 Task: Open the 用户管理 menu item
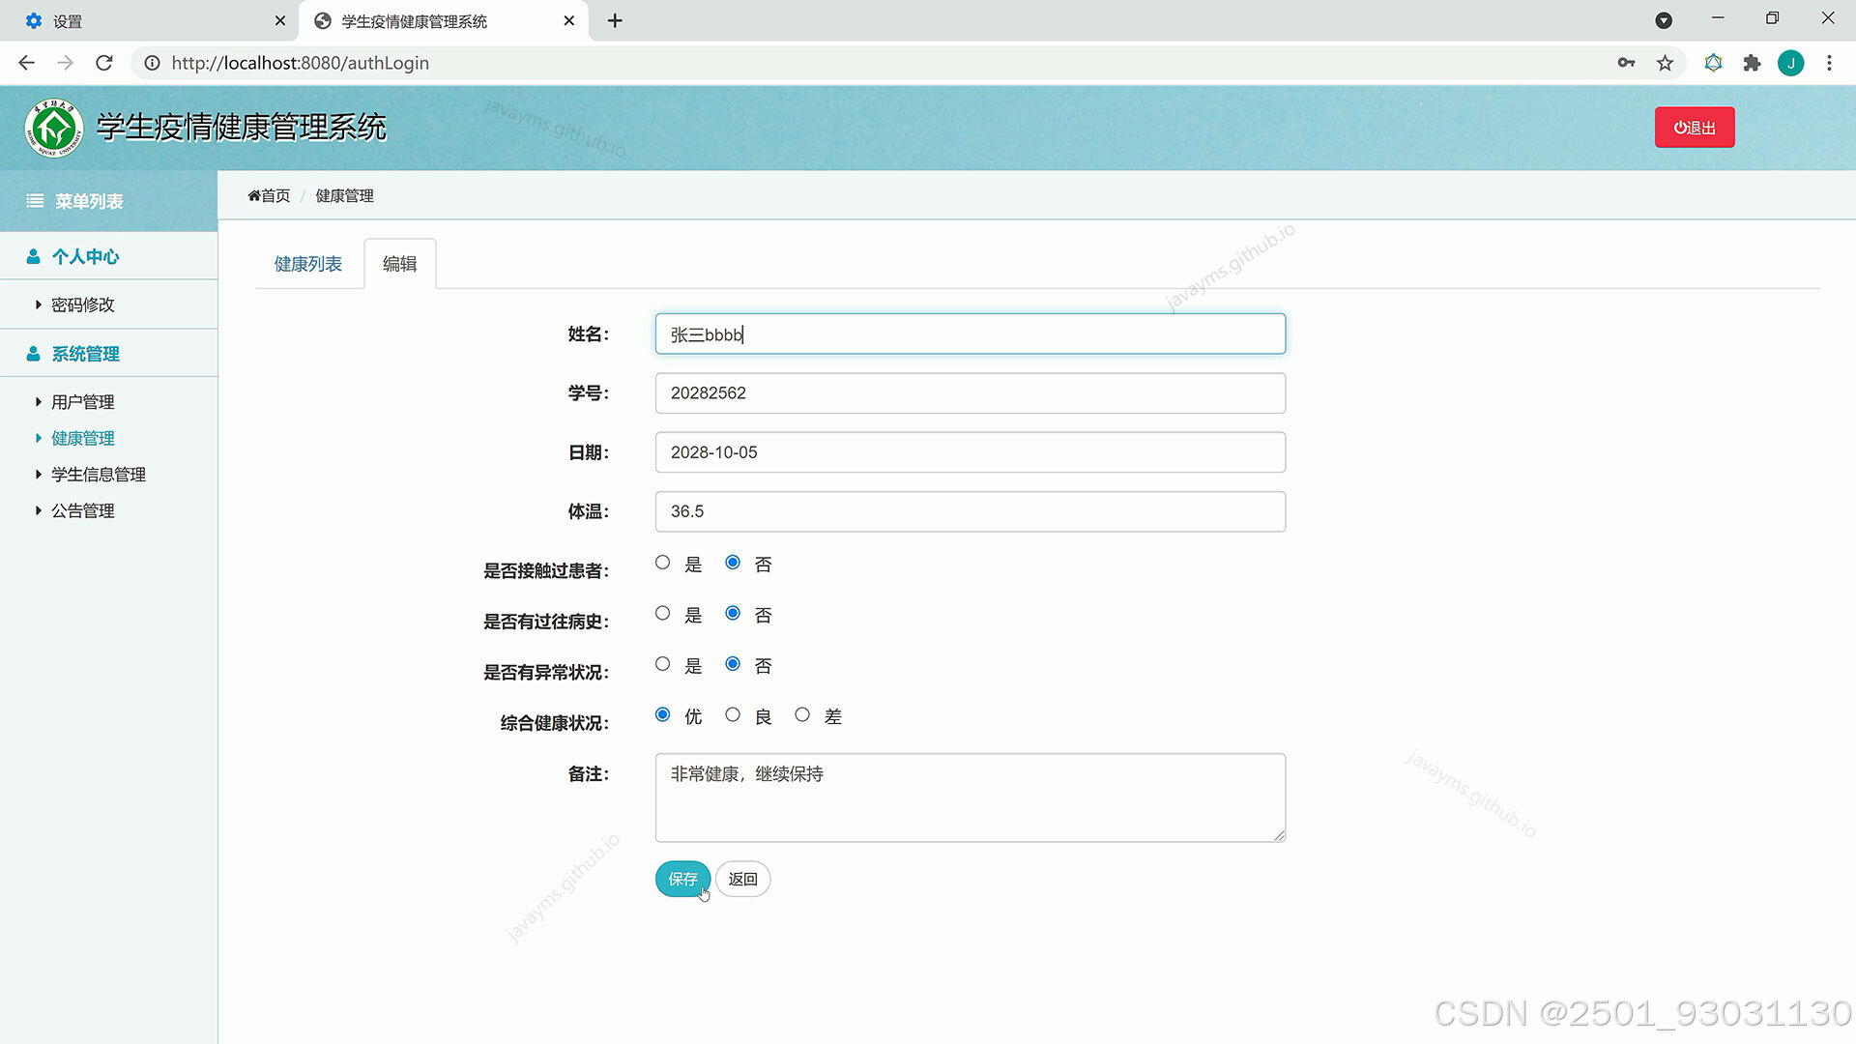coord(82,402)
